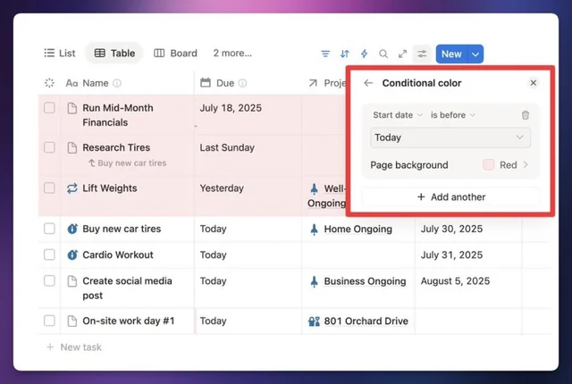Click the sort arrows icon
This screenshot has width=572, height=384.
(345, 54)
